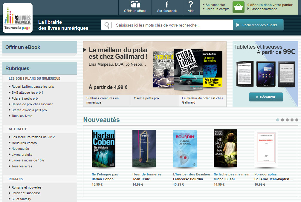Click the gift box Offrir un eBook icon
This screenshot has height=202, width=301.
(135, 4)
